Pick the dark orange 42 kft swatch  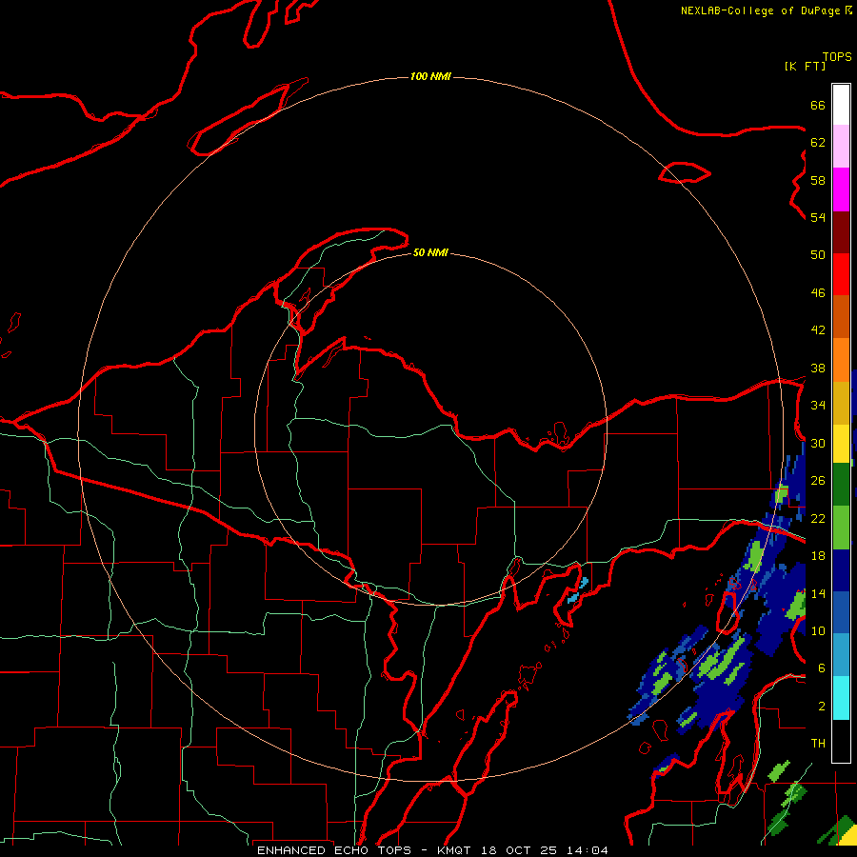click(841, 317)
